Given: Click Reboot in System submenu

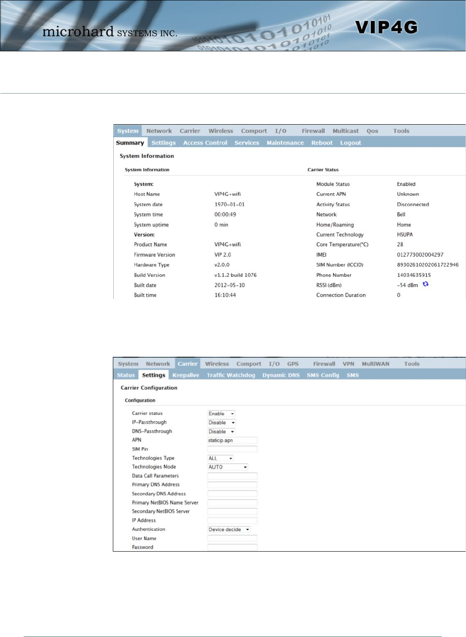Looking at the screenshot, I should coord(322,143).
